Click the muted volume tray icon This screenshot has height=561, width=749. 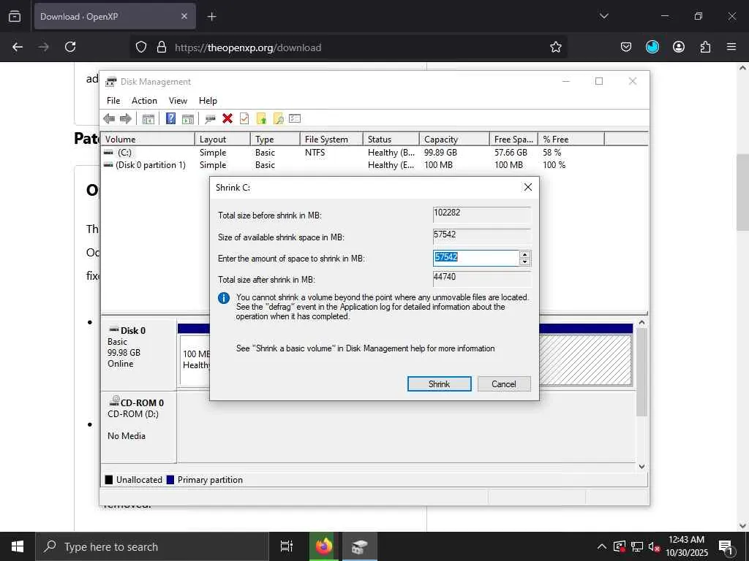point(654,546)
